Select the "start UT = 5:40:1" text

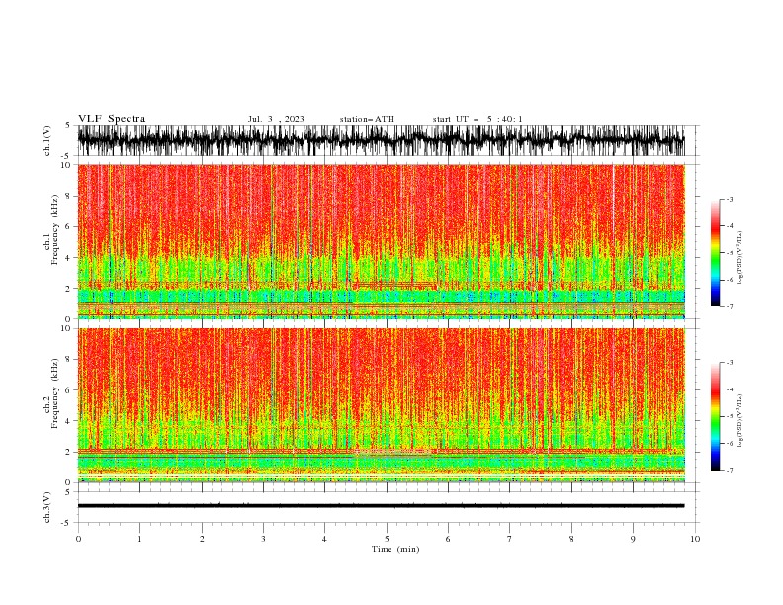[x=478, y=119]
